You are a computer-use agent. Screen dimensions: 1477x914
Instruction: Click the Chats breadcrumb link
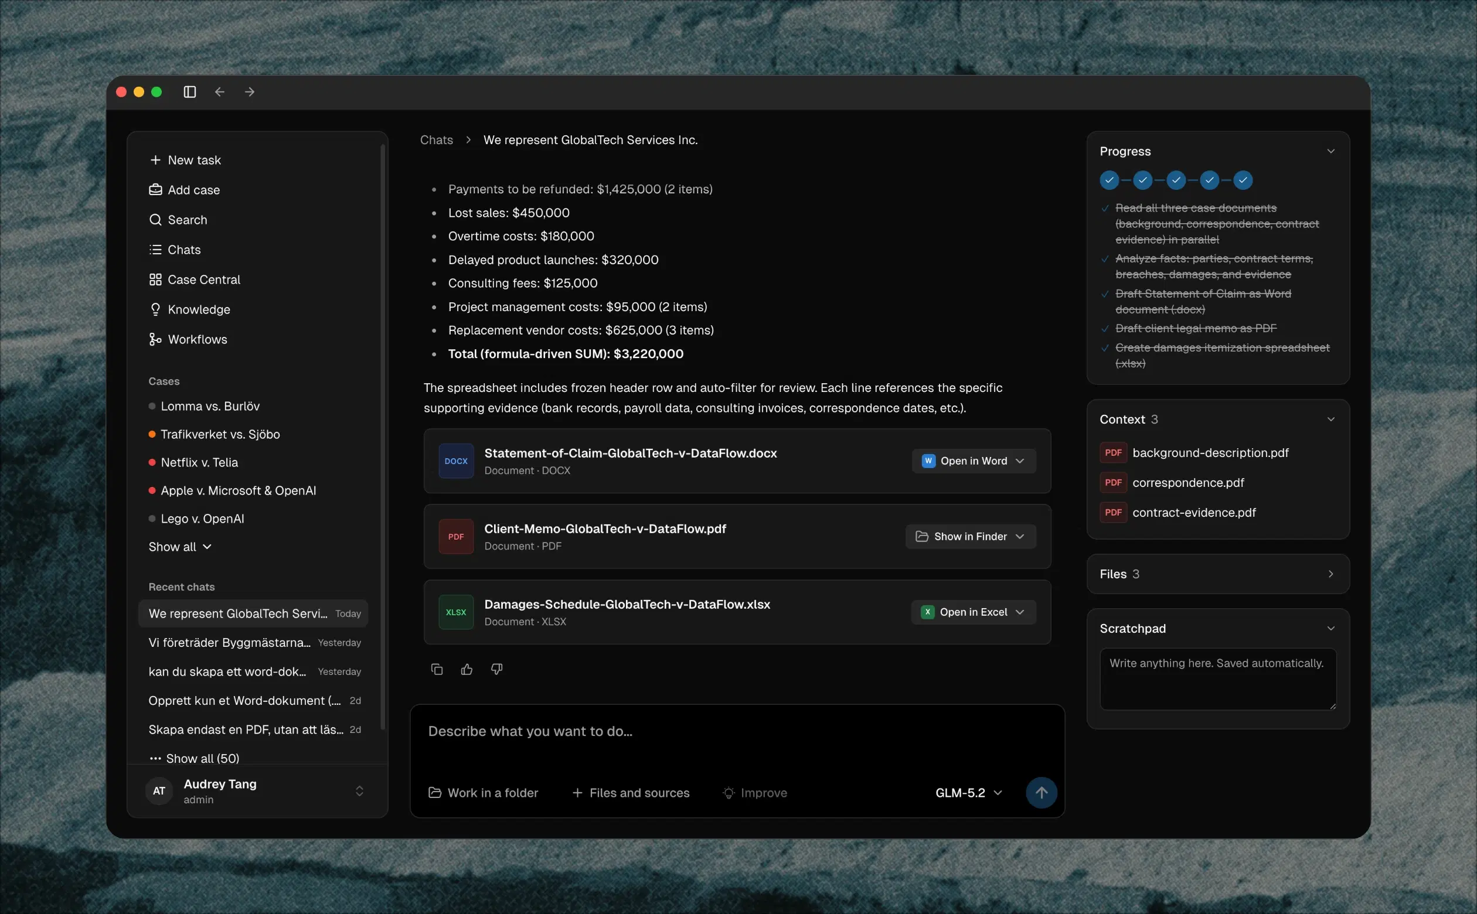[x=437, y=140]
